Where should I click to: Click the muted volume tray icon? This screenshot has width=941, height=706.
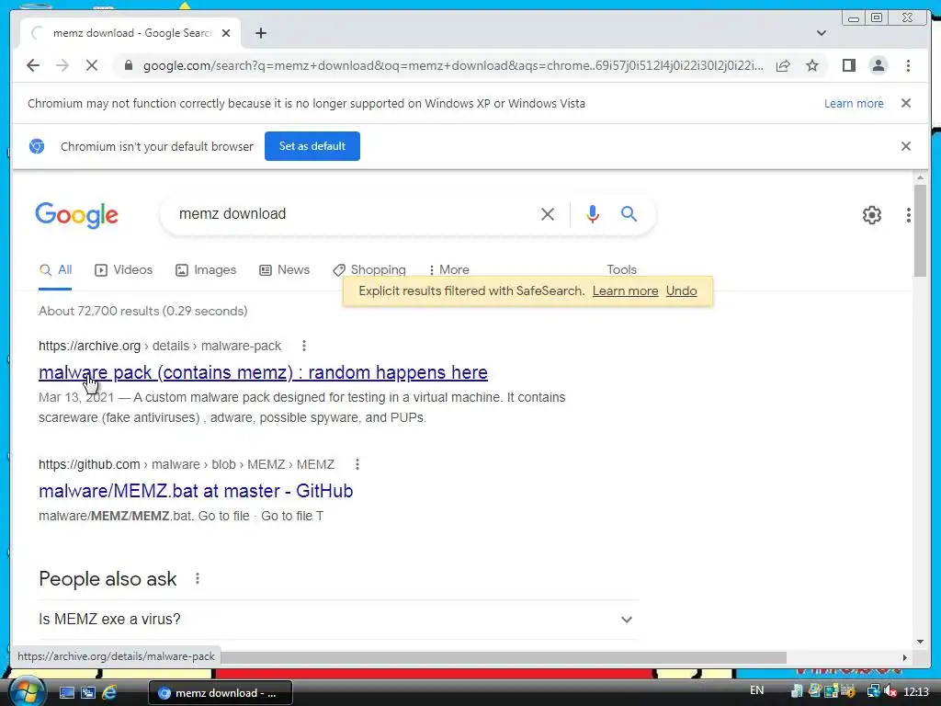(x=890, y=692)
